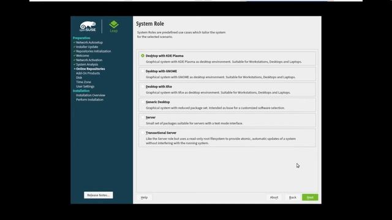This screenshot has height=220, width=392.
Task: Click the openSUSE chameleon logo
Action: pos(88,26)
